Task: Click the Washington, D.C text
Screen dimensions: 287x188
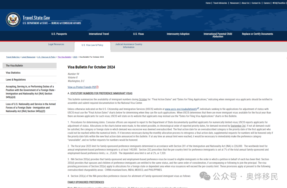Action: pyautogui.click(x=76, y=81)
